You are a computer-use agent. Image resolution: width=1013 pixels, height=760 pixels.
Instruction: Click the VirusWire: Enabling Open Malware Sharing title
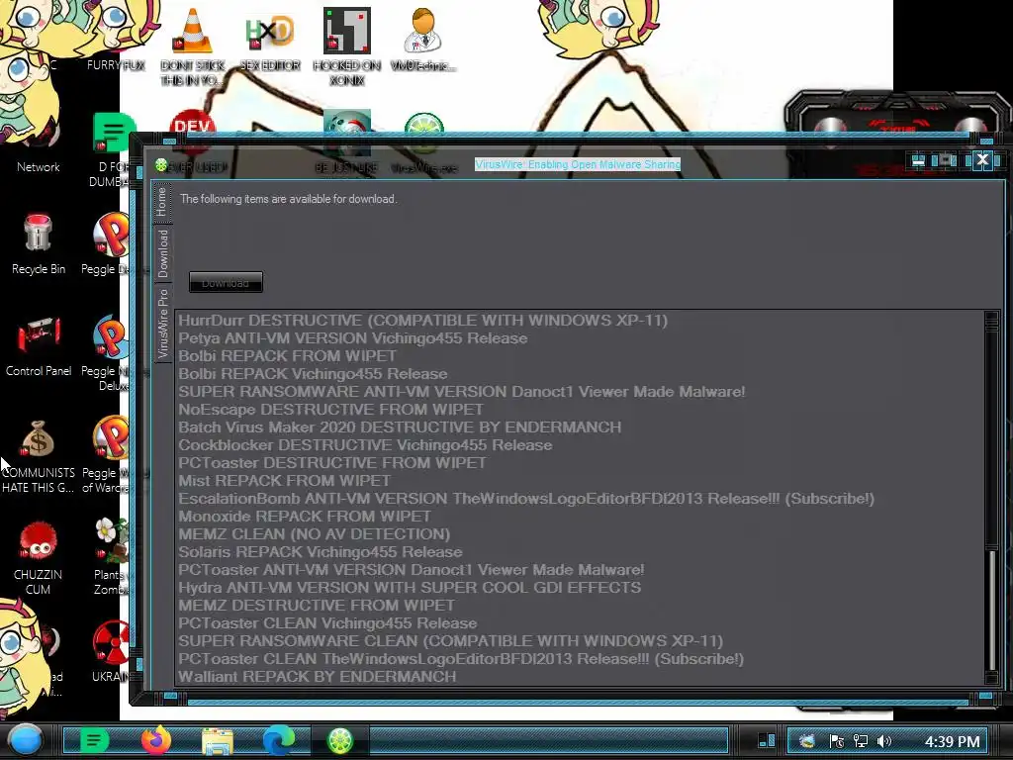tap(578, 164)
